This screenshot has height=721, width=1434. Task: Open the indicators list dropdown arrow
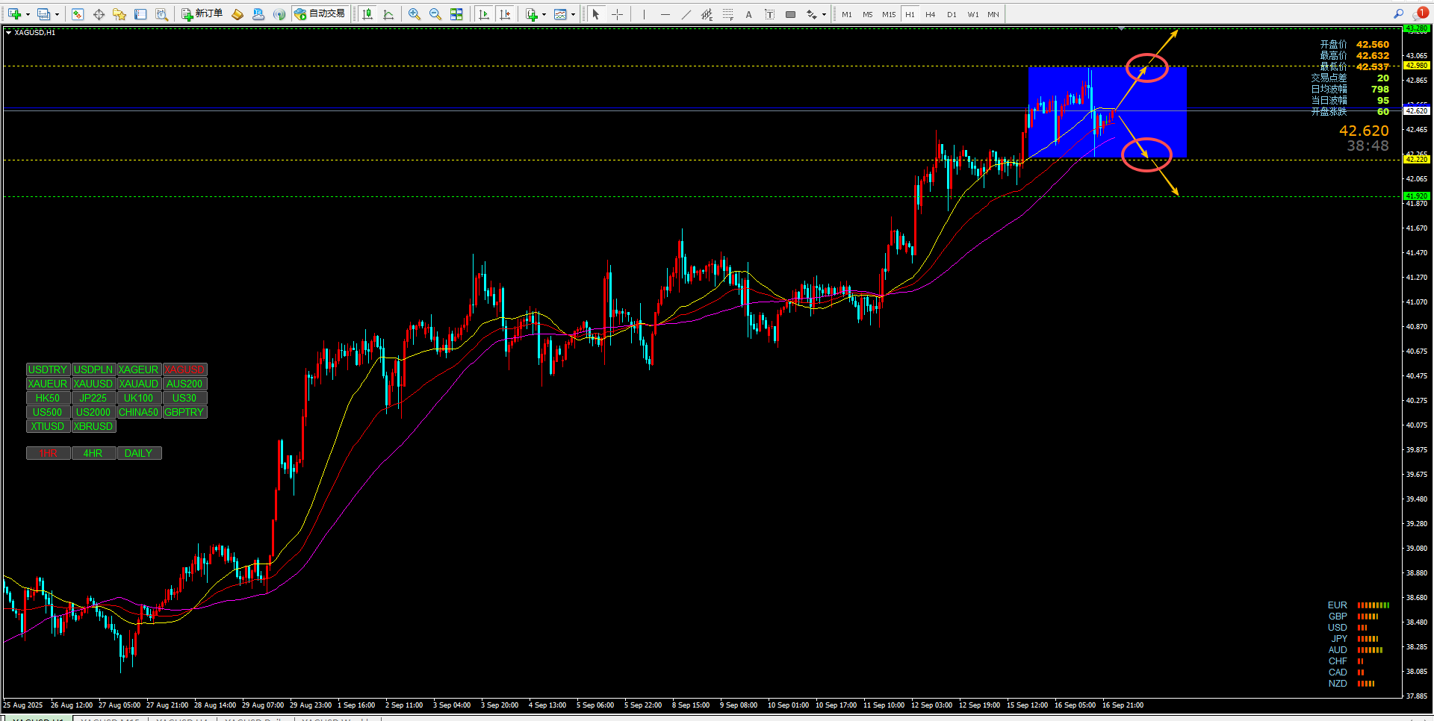[544, 14]
